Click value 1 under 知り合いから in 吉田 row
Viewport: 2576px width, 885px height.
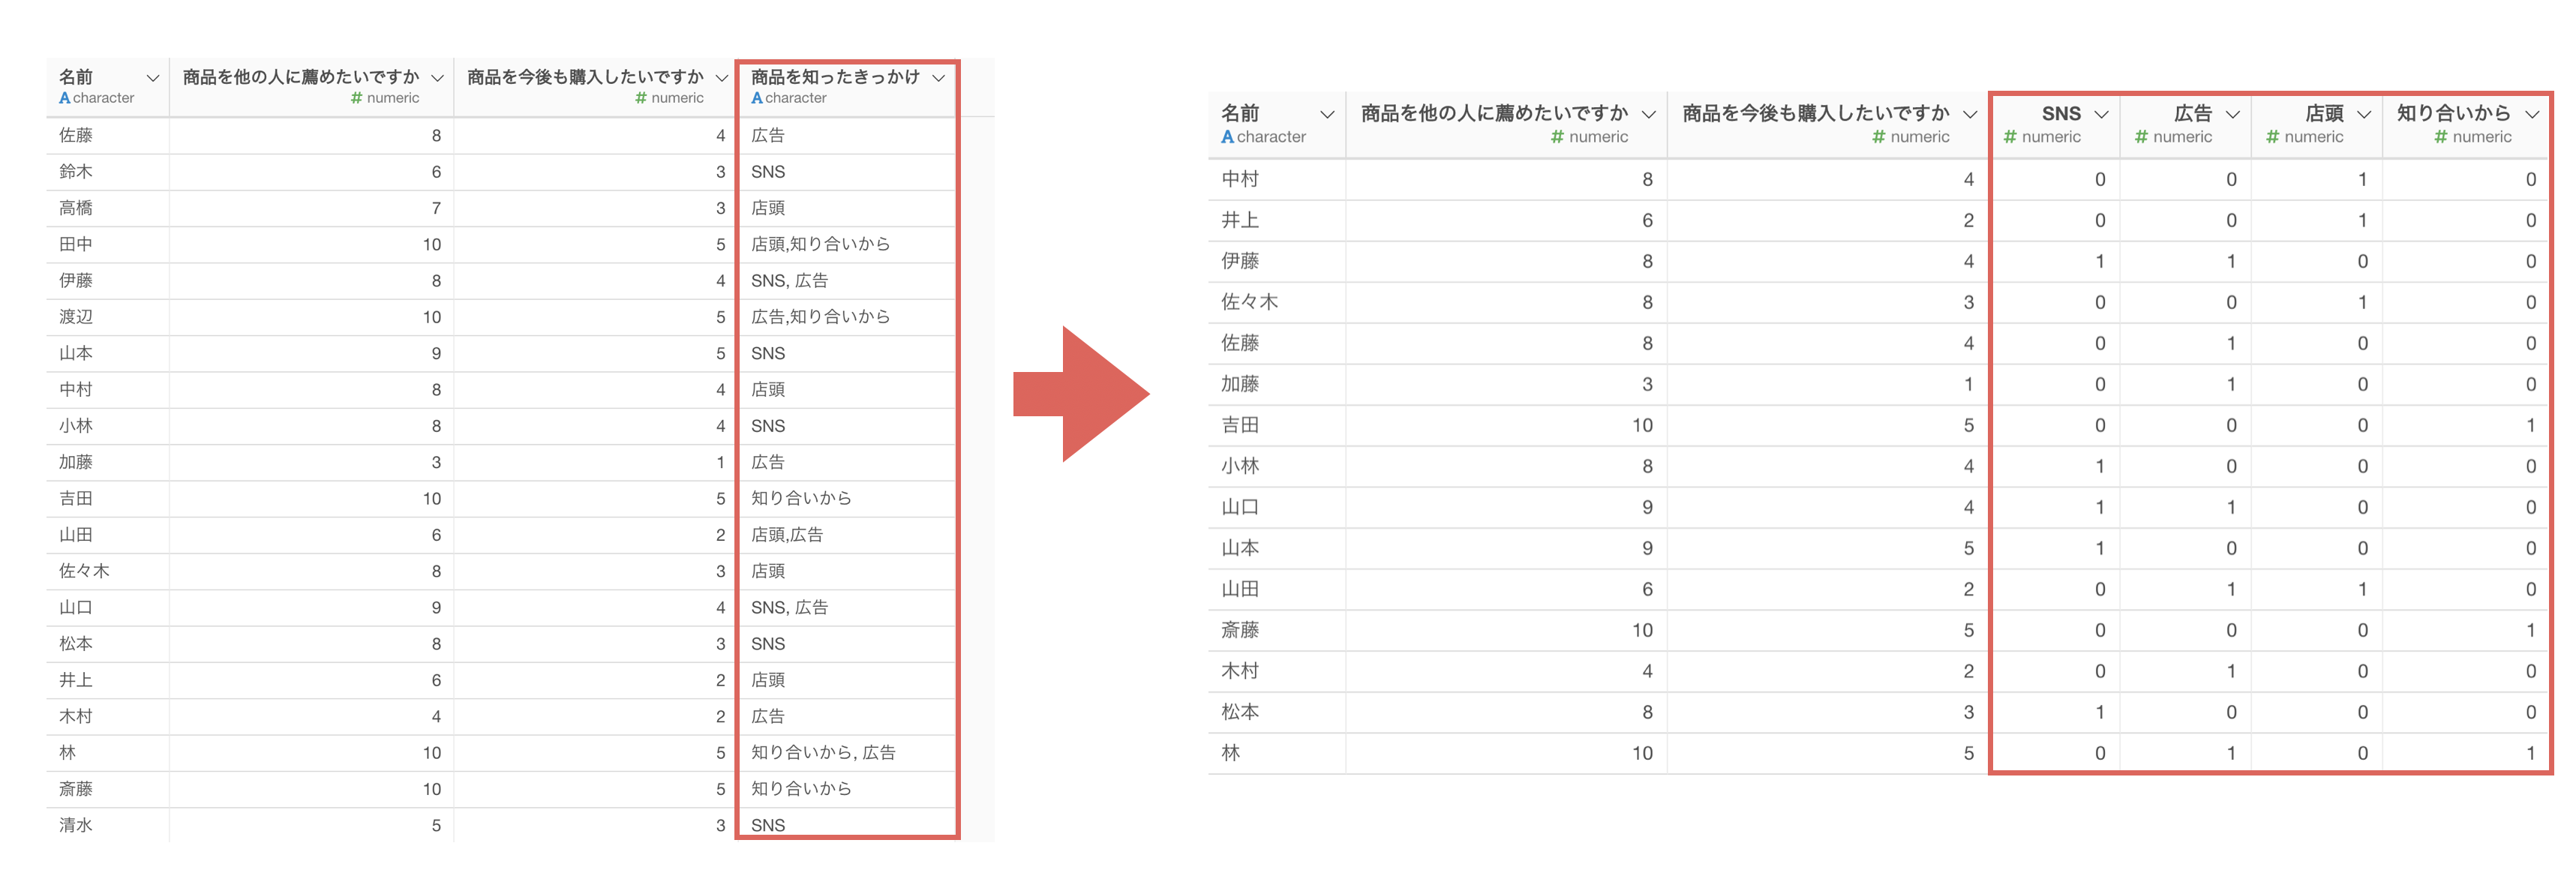coord(2531,425)
